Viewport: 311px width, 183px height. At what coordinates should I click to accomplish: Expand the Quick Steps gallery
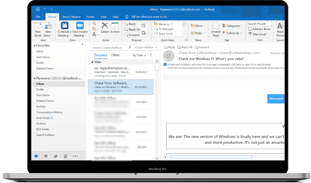[184, 34]
